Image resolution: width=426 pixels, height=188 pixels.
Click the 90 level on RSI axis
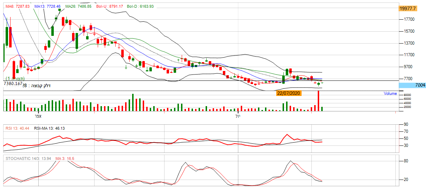click(x=406, y=124)
